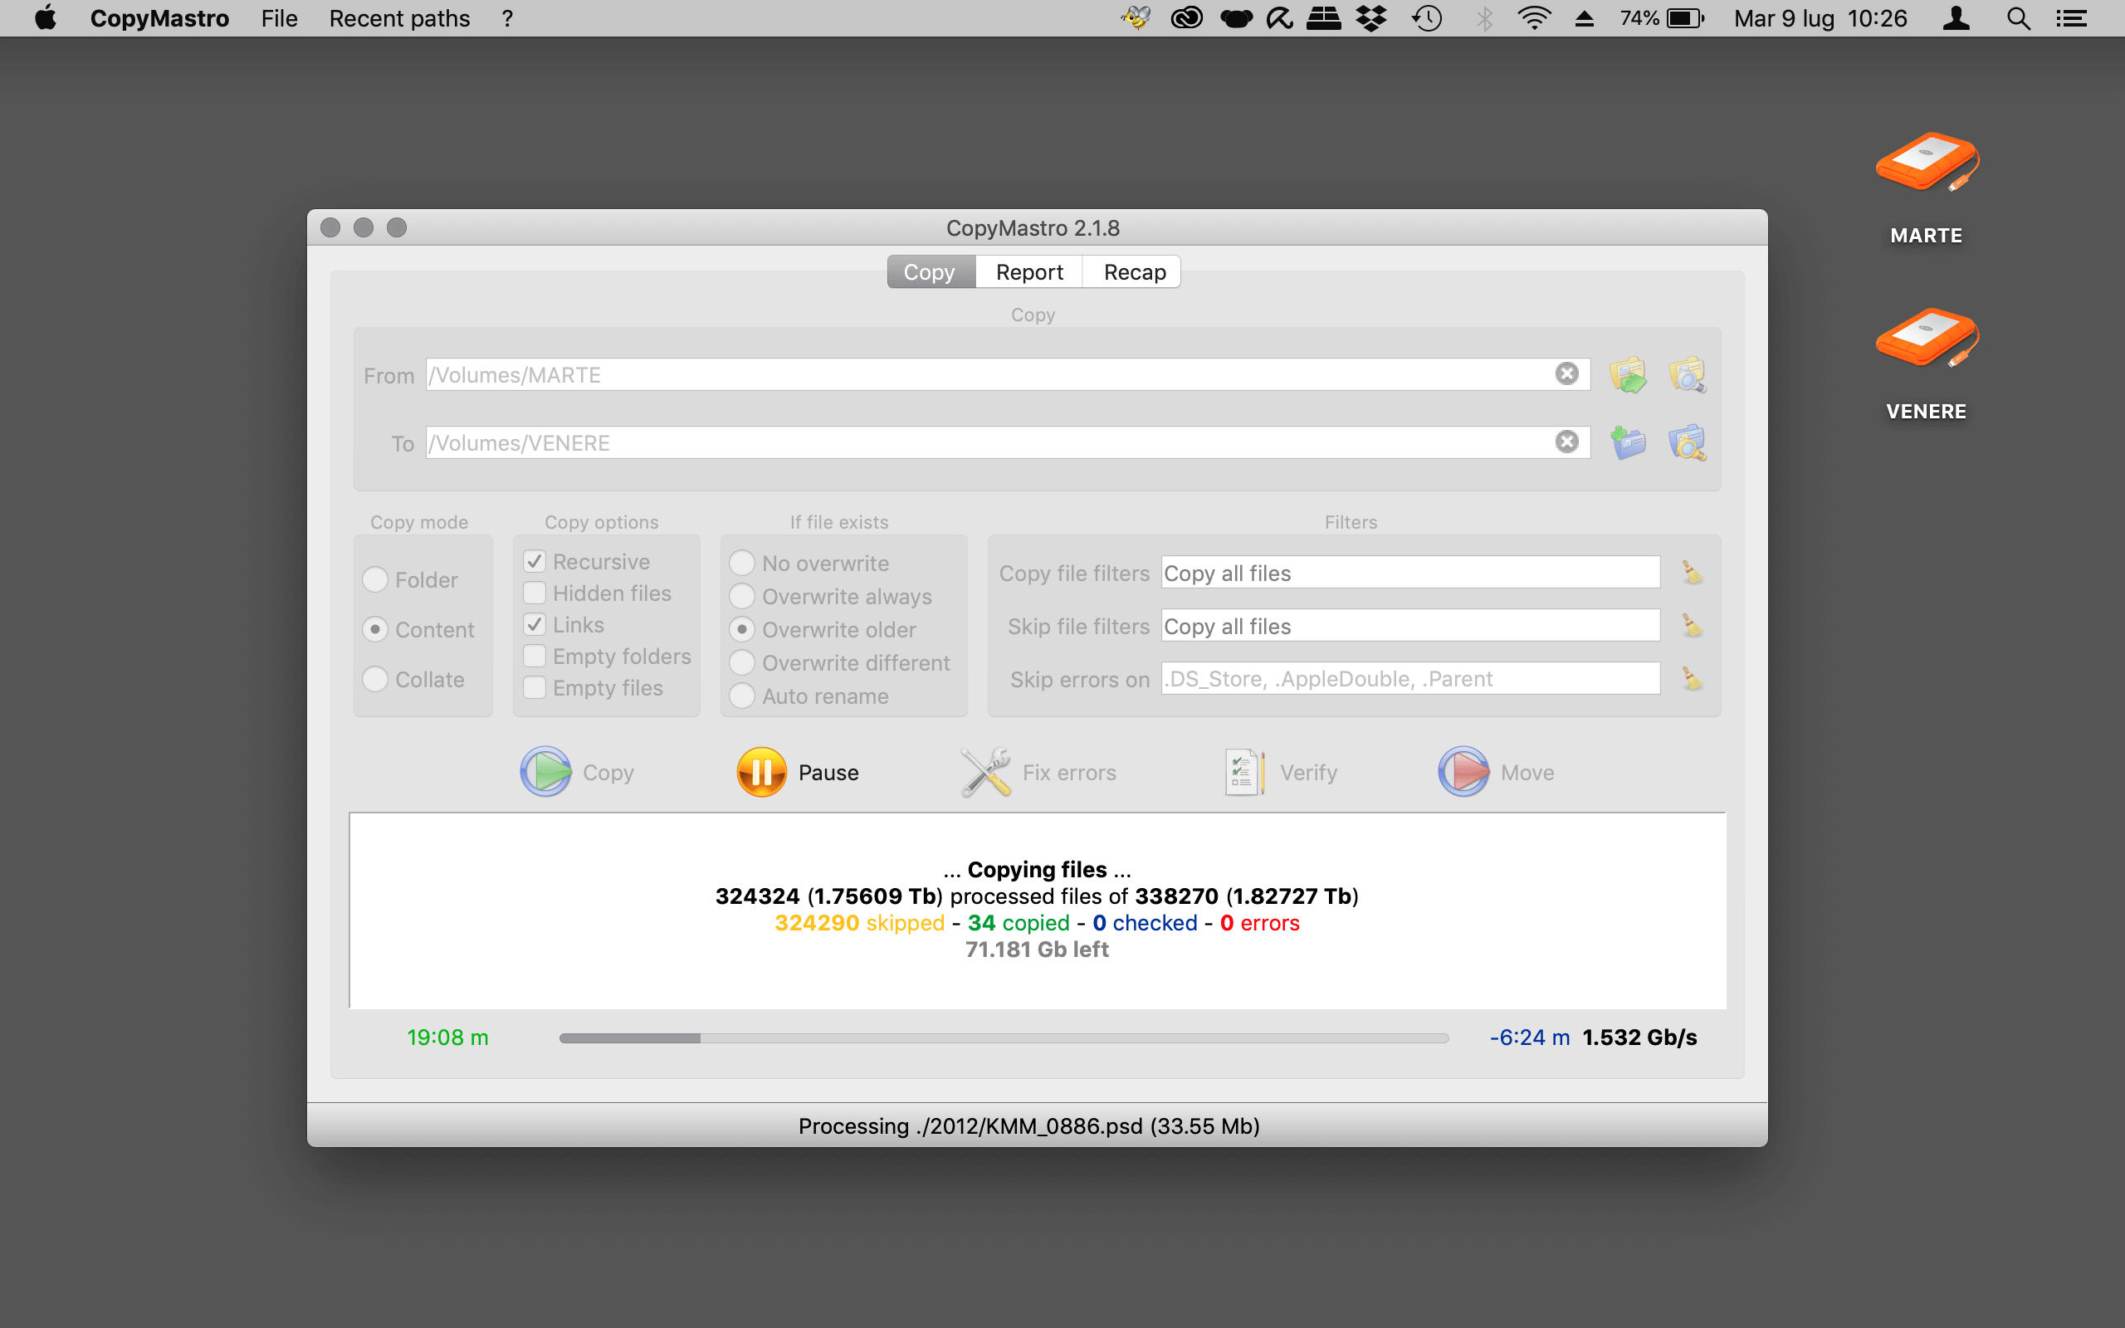Open Spotlight search in the menu bar
This screenshot has height=1328, width=2125.
[2018, 17]
